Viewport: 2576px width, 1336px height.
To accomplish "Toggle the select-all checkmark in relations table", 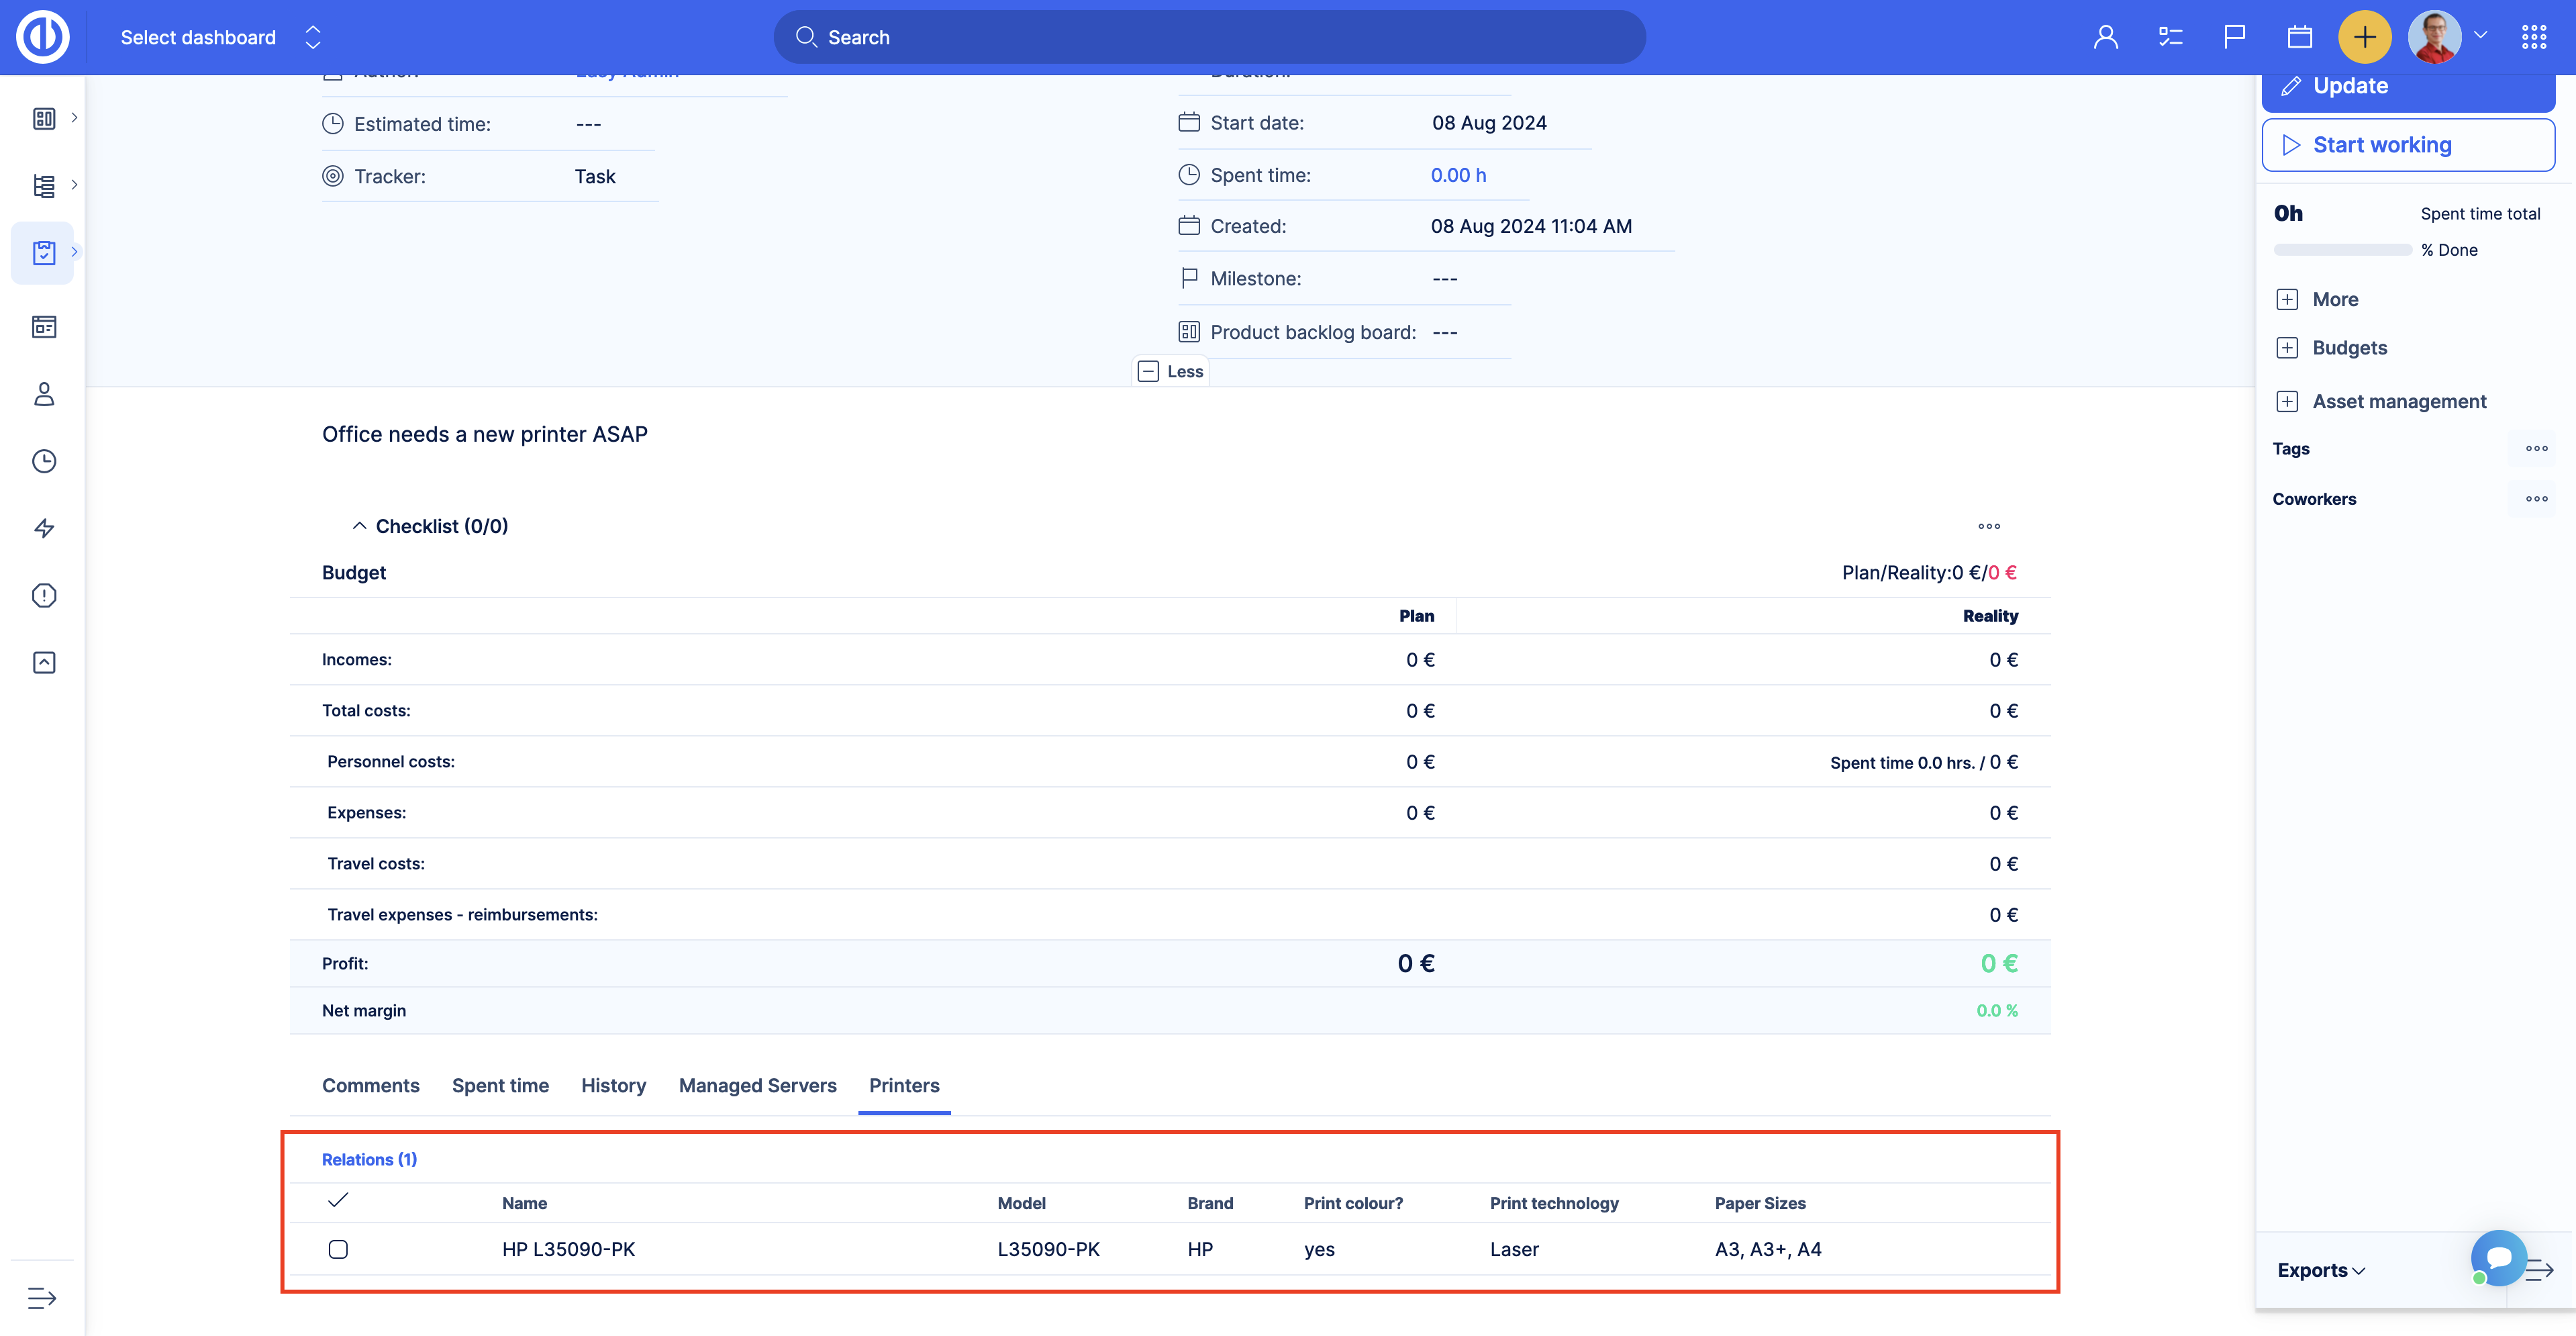I will 338,1200.
